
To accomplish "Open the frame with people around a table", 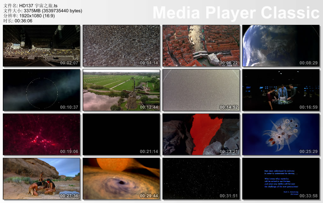I will coord(281,90).
